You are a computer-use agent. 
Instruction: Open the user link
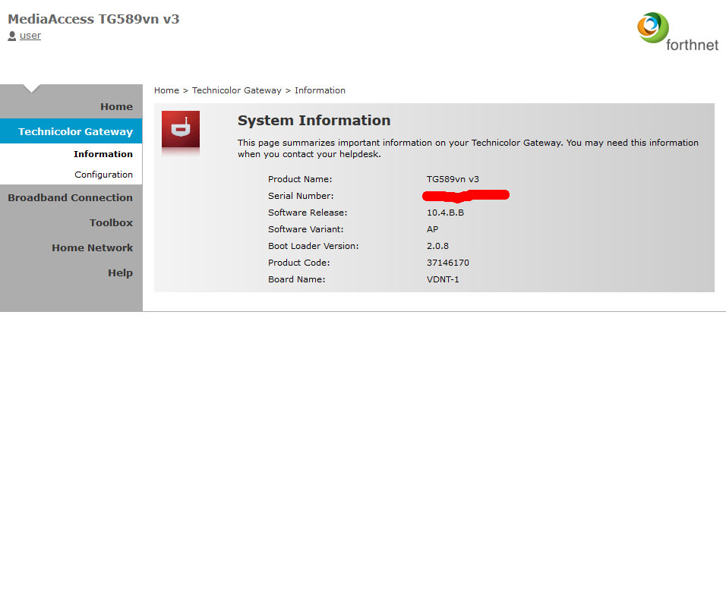tap(30, 36)
